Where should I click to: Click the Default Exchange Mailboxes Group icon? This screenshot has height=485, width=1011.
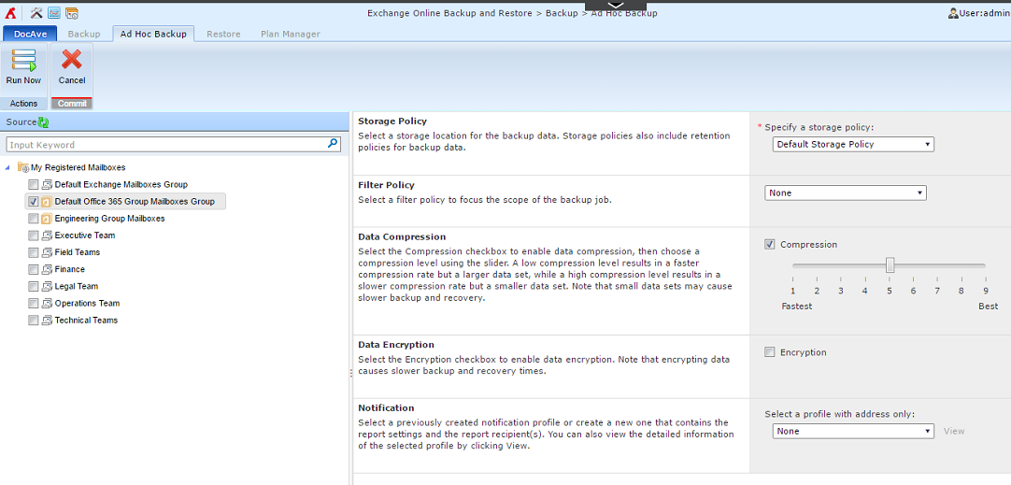point(47,184)
